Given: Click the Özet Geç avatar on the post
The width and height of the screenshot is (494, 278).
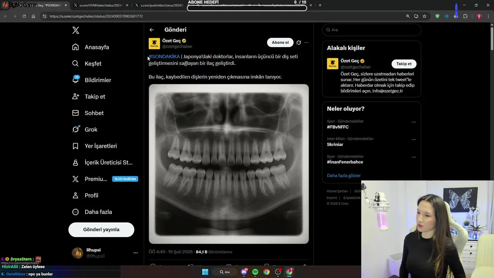Looking at the screenshot, I should tap(154, 44).
